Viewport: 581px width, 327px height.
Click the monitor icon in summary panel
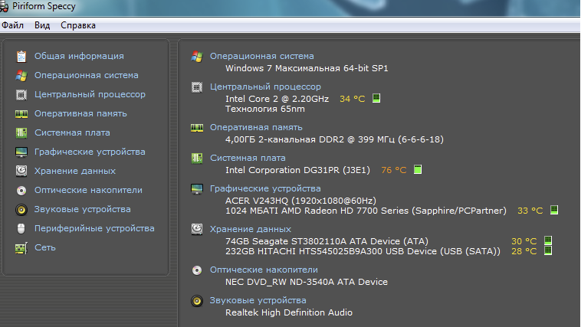pos(197,189)
